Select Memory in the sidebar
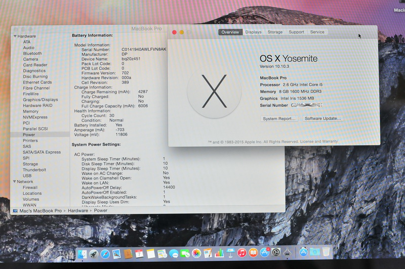 [x=30, y=111]
